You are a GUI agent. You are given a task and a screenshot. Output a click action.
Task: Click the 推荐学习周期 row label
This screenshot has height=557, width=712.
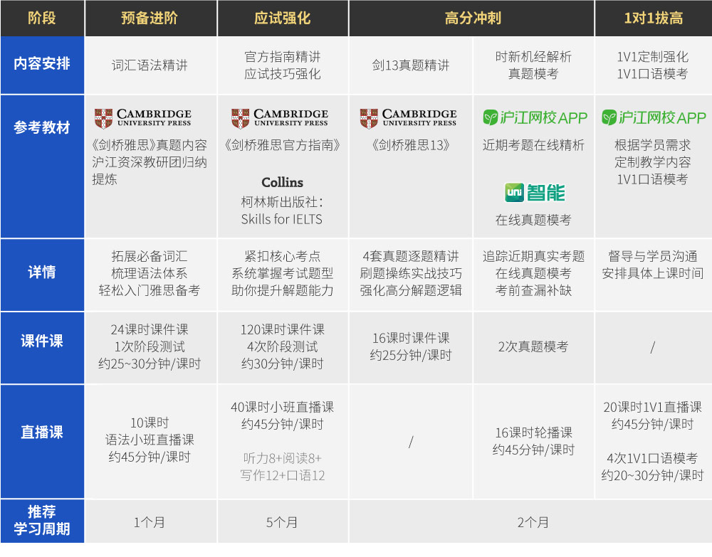click(x=42, y=521)
